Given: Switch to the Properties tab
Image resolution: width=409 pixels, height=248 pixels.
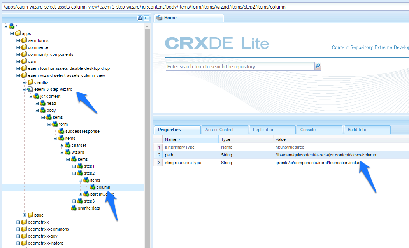Looking at the screenshot, I should tap(177, 130).
